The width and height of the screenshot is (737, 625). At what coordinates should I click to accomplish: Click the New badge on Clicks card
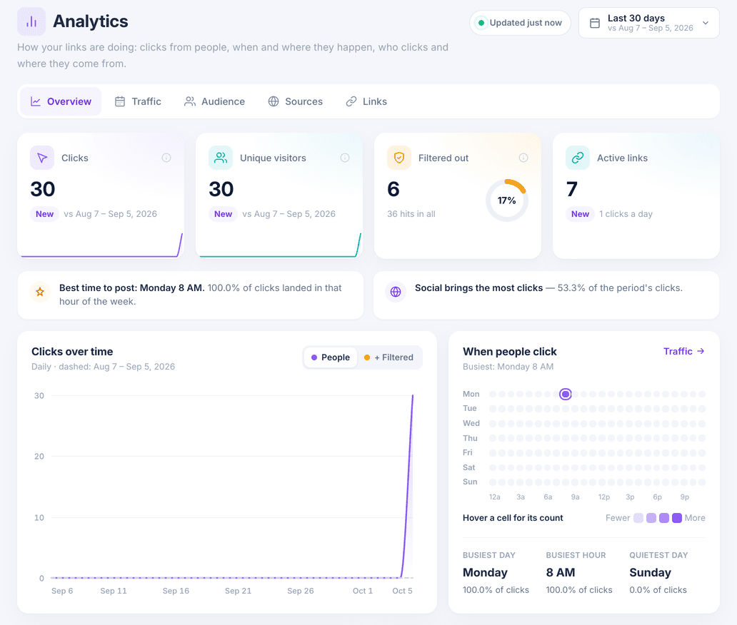[x=45, y=214]
